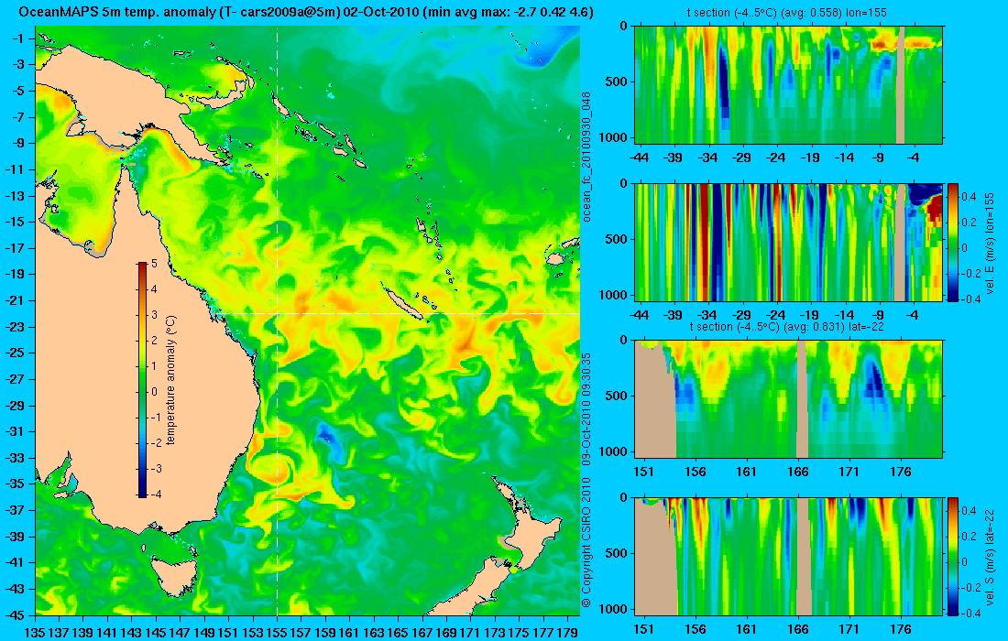Click the '09-Oct-2010 09:30:35' timestamp text

(x=586, y=407)
